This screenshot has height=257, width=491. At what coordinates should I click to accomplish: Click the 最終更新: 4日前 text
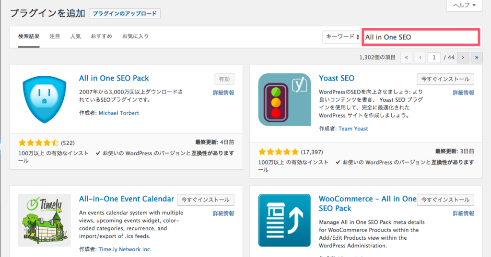[215, 142]
